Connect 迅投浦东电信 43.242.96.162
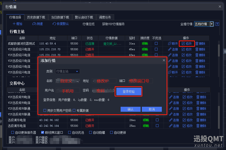 (174, 120)
